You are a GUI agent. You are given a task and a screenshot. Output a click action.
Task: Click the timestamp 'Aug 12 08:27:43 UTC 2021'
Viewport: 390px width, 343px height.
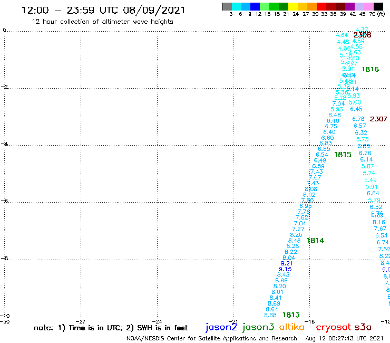345,339
